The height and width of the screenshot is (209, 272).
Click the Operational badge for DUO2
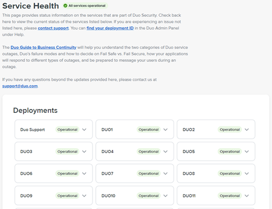coord(230,130)
